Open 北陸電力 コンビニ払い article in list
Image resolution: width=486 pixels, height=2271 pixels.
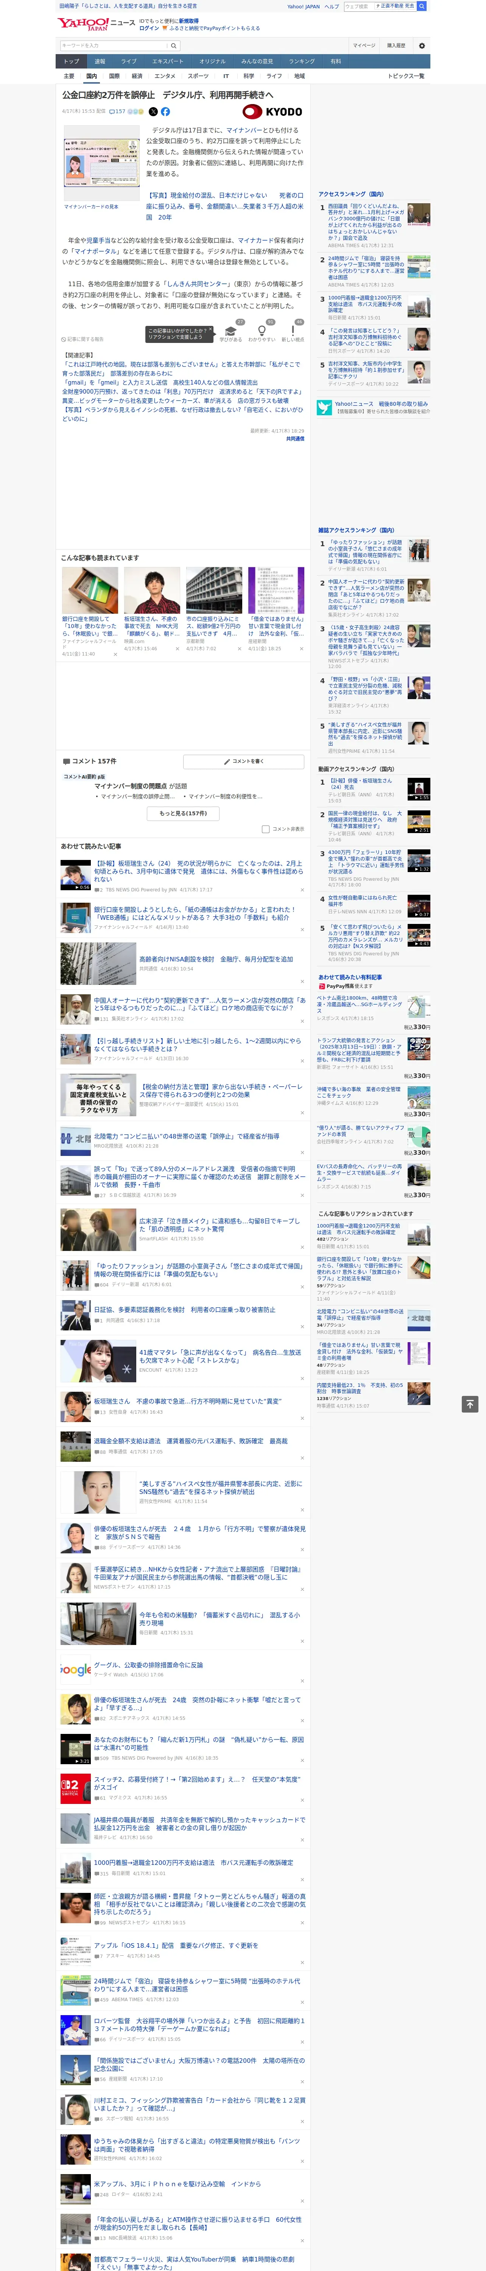pos(186,1136)
